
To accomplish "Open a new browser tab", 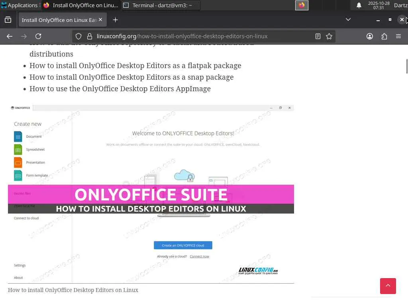I will pos(115,20).
